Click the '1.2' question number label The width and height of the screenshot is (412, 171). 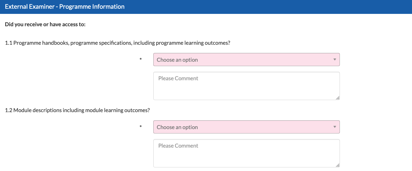(x=9, y=110)
